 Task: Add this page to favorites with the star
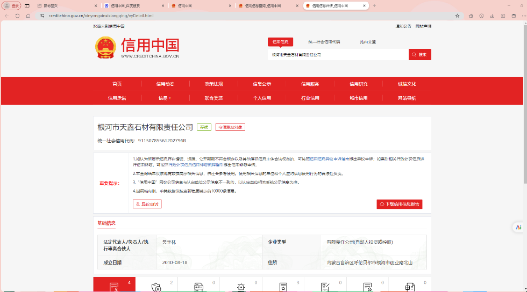tap(457, 16)
